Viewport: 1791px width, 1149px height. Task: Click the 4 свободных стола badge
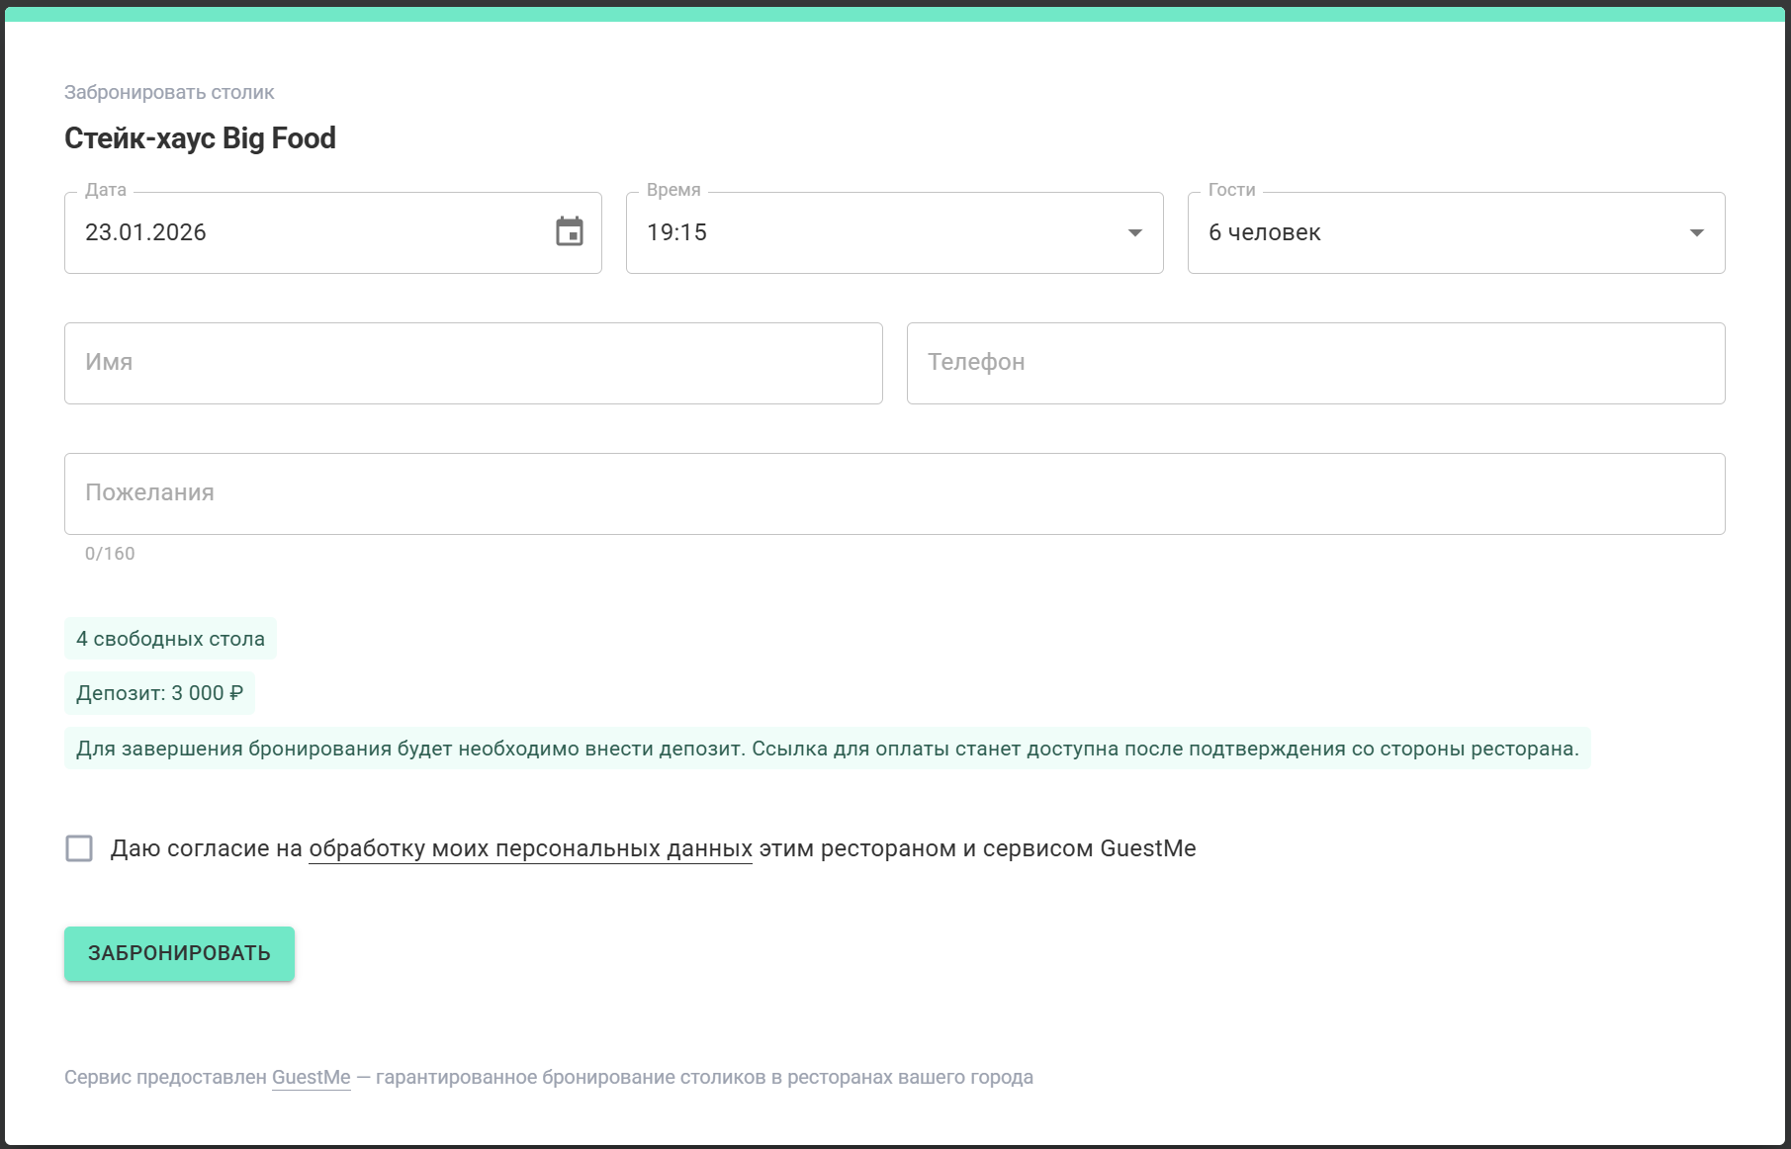point(169,638)
